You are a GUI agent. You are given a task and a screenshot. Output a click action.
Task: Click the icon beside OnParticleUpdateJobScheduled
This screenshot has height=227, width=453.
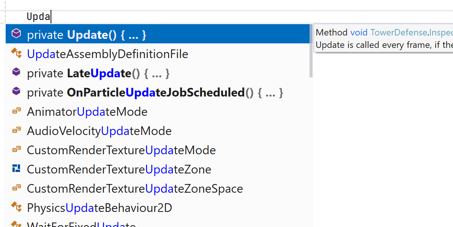point(16,92)
